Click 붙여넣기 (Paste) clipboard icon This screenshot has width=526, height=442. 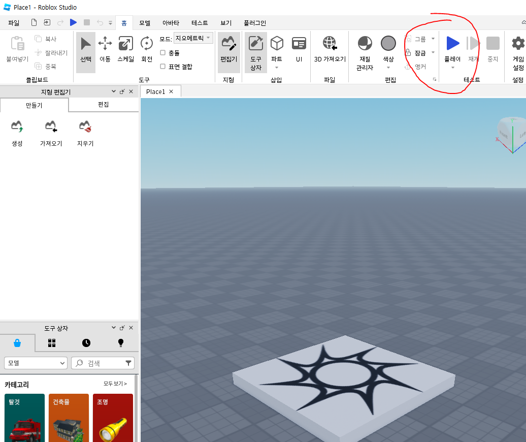point(17,49)
